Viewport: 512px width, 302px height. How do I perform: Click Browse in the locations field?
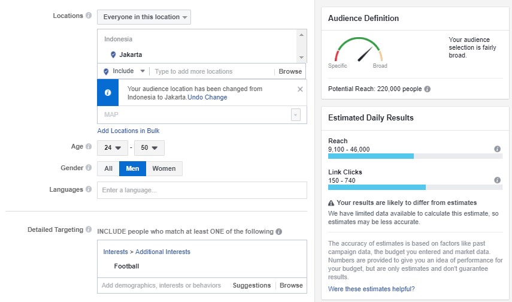(290, 71)
